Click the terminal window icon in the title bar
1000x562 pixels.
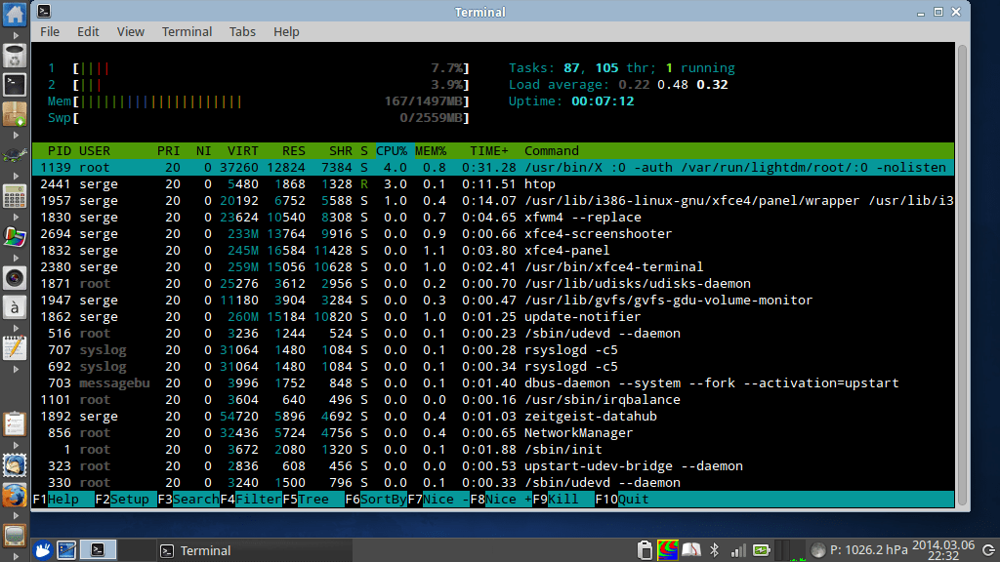44,11
